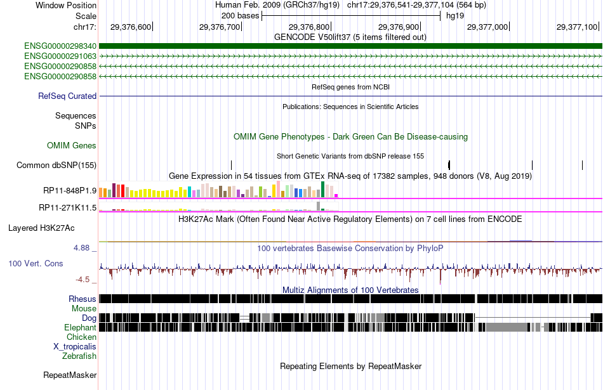Viewport: 603px width, 390px height.
Task: Click the solid green ENSG00000298340 exon bar
Action: [350, 46]
